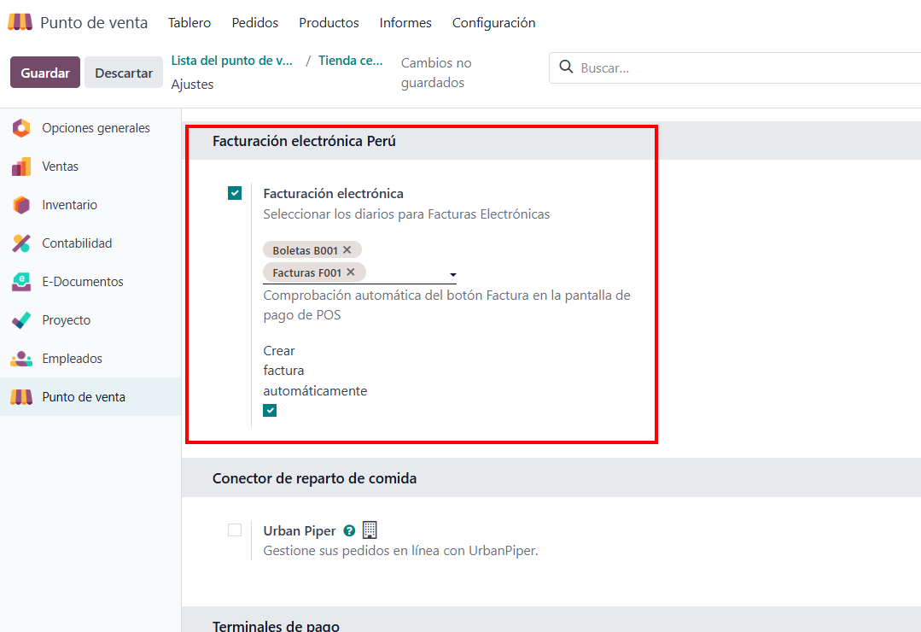Open Inventario settings via its icon
Viewport: 921px width, 632px height.
(21, 205)
